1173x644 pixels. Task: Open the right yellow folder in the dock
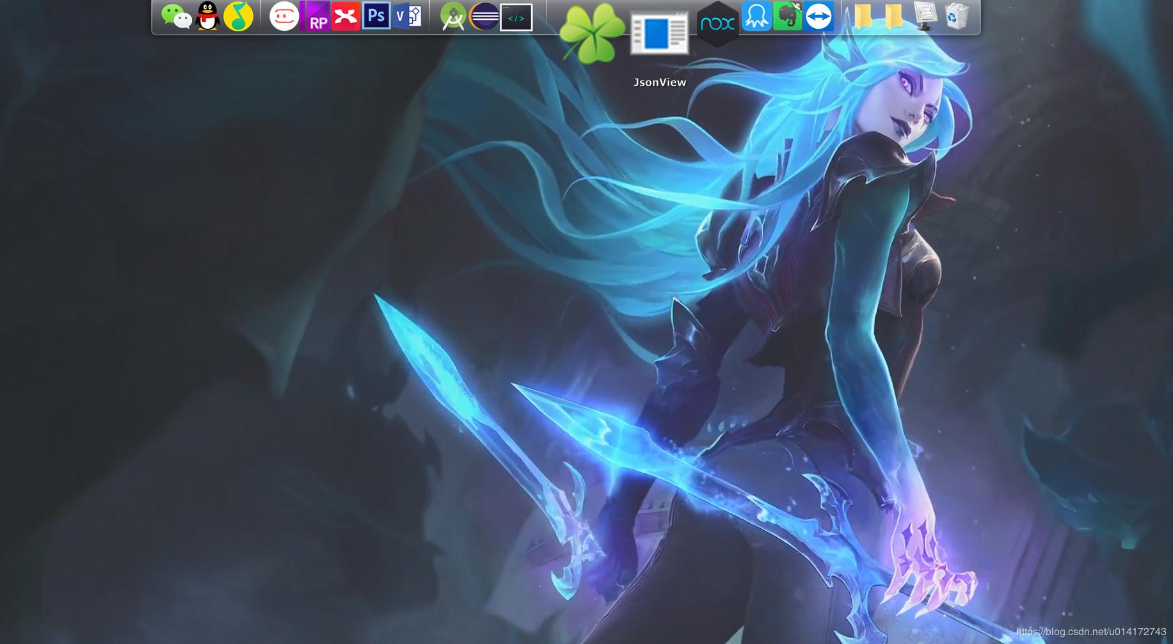(x=894, y=16)
